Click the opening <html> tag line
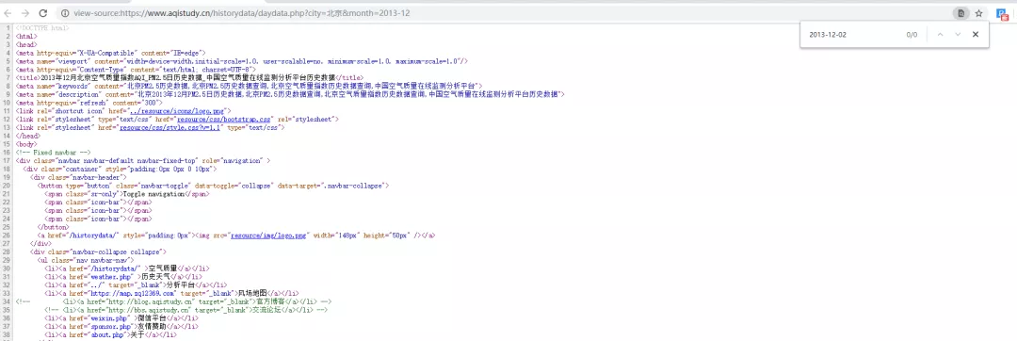The width and height of the screenshot is (1017, 341). click(26, 37)
